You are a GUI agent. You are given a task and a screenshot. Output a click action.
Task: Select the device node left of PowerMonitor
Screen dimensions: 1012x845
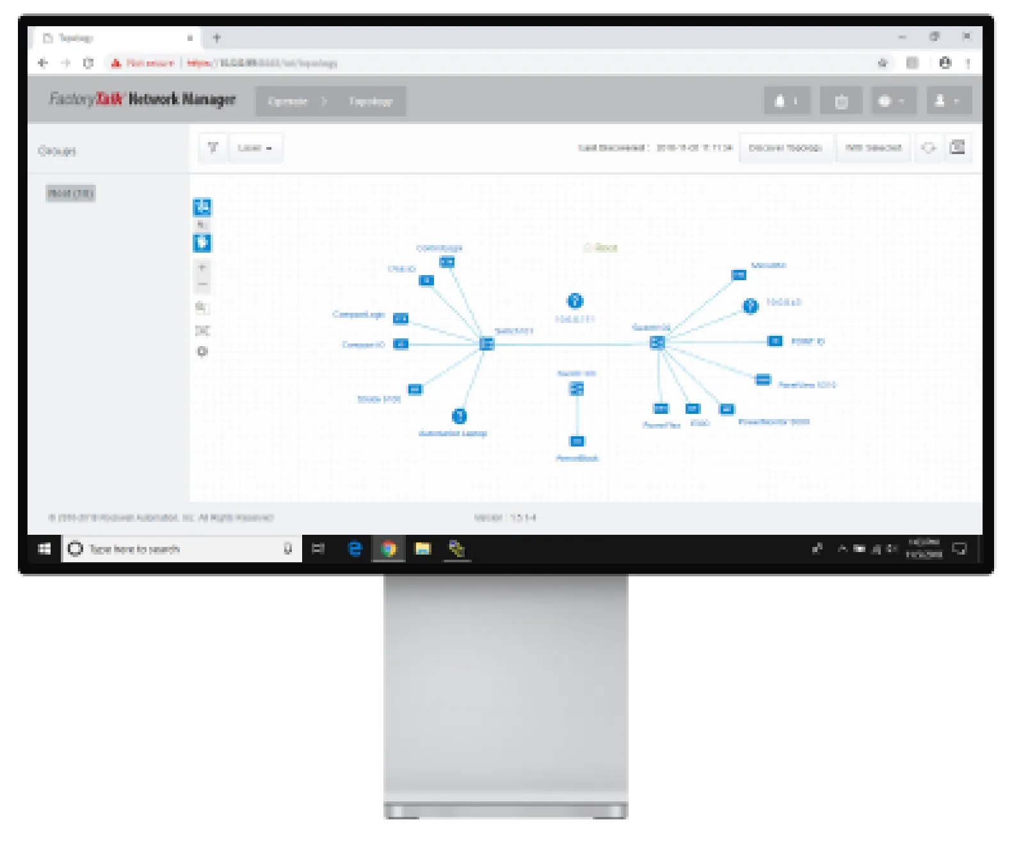coord(693,409)
